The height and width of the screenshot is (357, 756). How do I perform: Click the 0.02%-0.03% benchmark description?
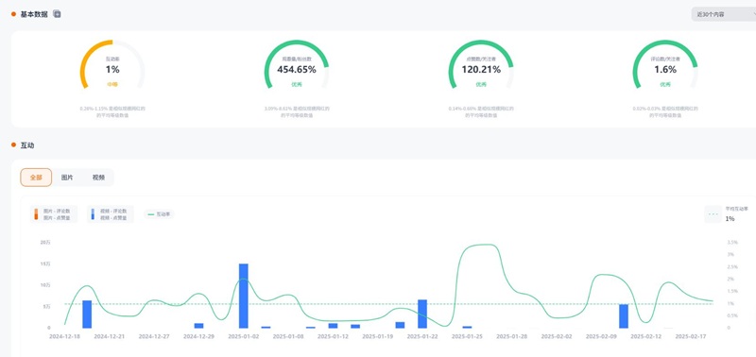(665, 111)
